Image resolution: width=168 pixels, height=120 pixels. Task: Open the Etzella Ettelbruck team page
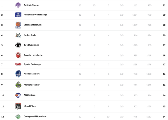(x=32, y=25)
